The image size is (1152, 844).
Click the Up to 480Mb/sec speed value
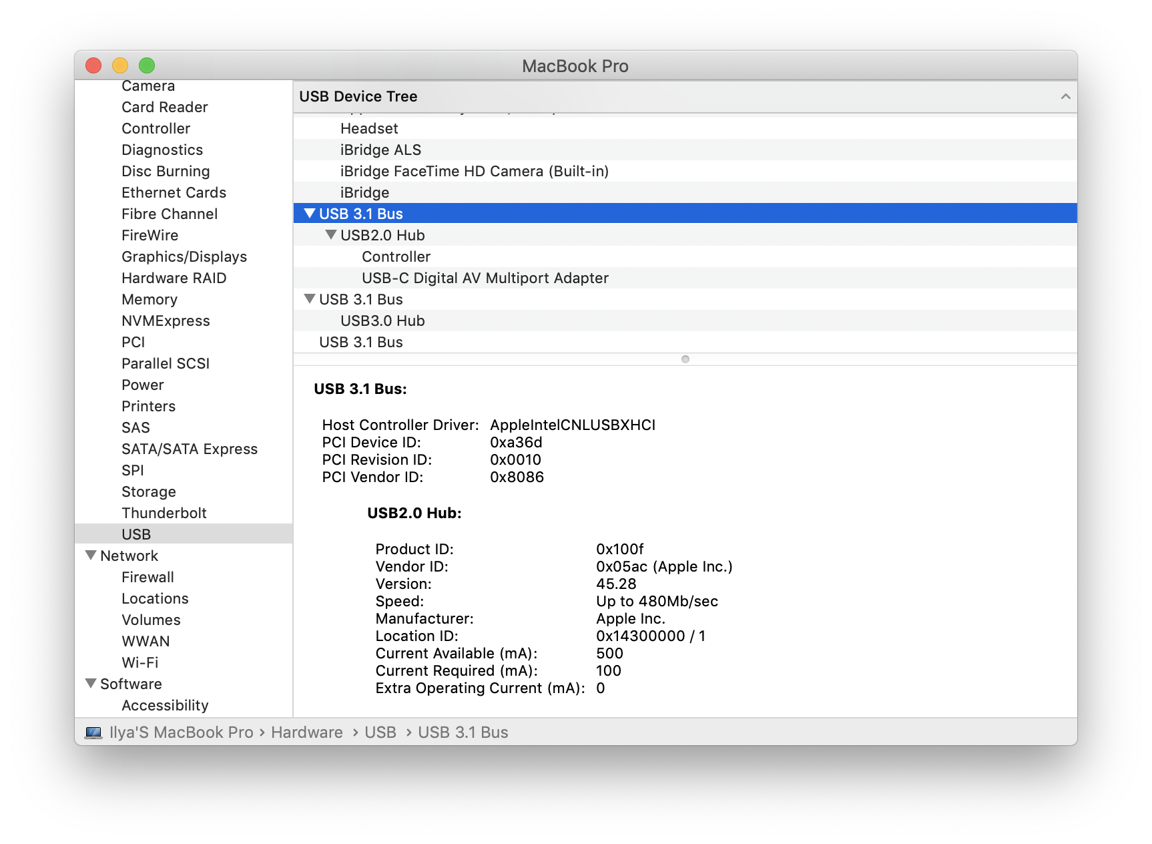click(x=657, y=601)
